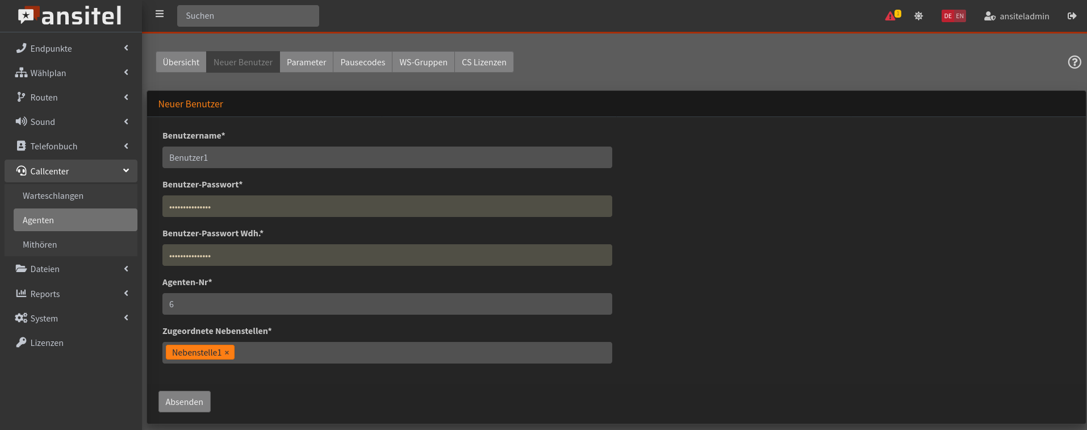
Task: Remove the Nebenstelle1 tag
Action: (x=227, y=353)
